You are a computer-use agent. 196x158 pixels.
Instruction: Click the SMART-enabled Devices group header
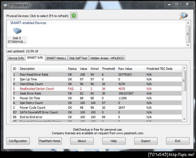coord(28,23)
